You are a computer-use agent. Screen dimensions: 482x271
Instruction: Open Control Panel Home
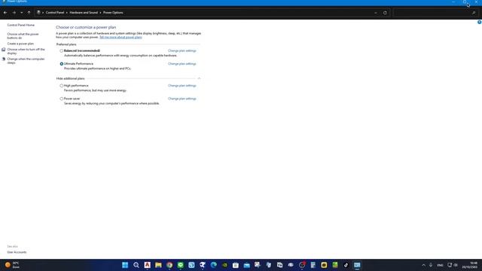[x=21, y=25]
